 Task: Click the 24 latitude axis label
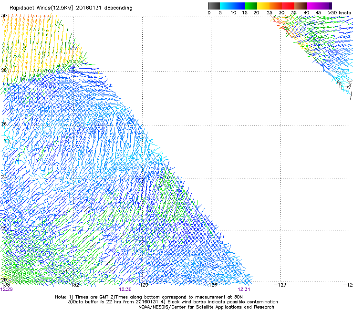tap(4, 177)
